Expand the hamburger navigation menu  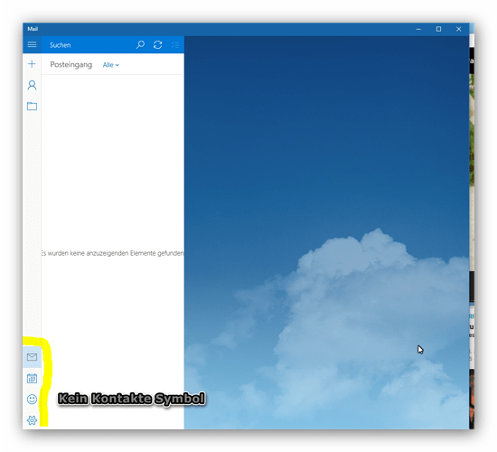coord(32,44)
